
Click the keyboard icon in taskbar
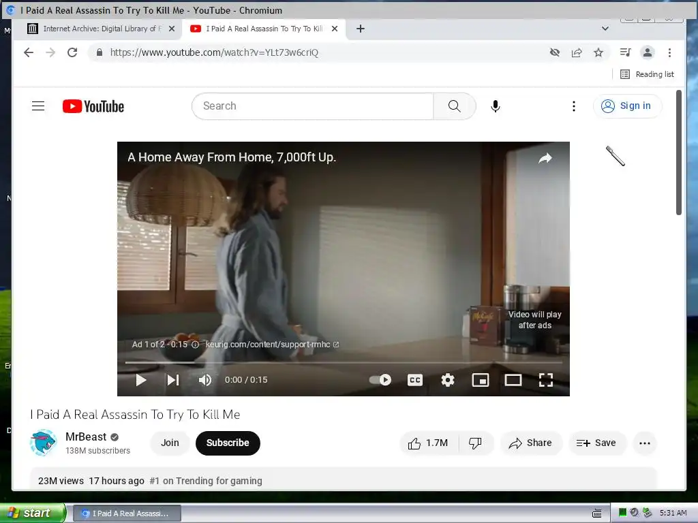(x=597, y=513)
